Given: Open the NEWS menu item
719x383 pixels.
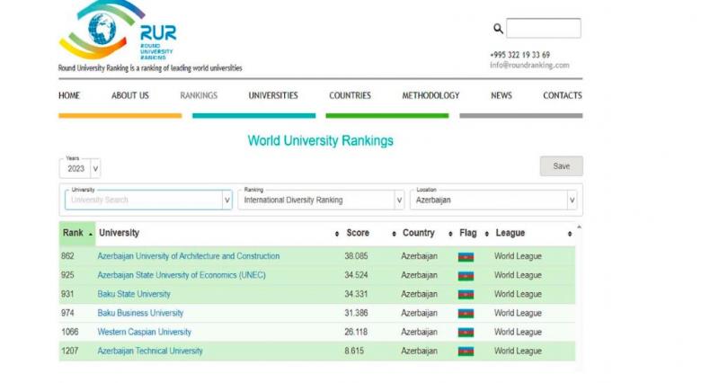Looking at the screenshot, I should click(x=502, y=95).
